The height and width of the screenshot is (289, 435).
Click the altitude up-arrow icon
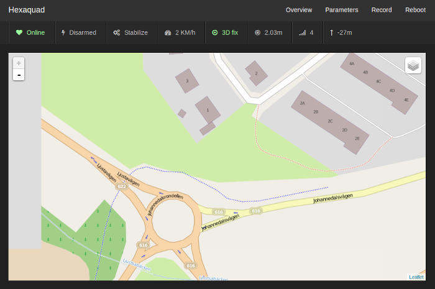pos(331,33)
